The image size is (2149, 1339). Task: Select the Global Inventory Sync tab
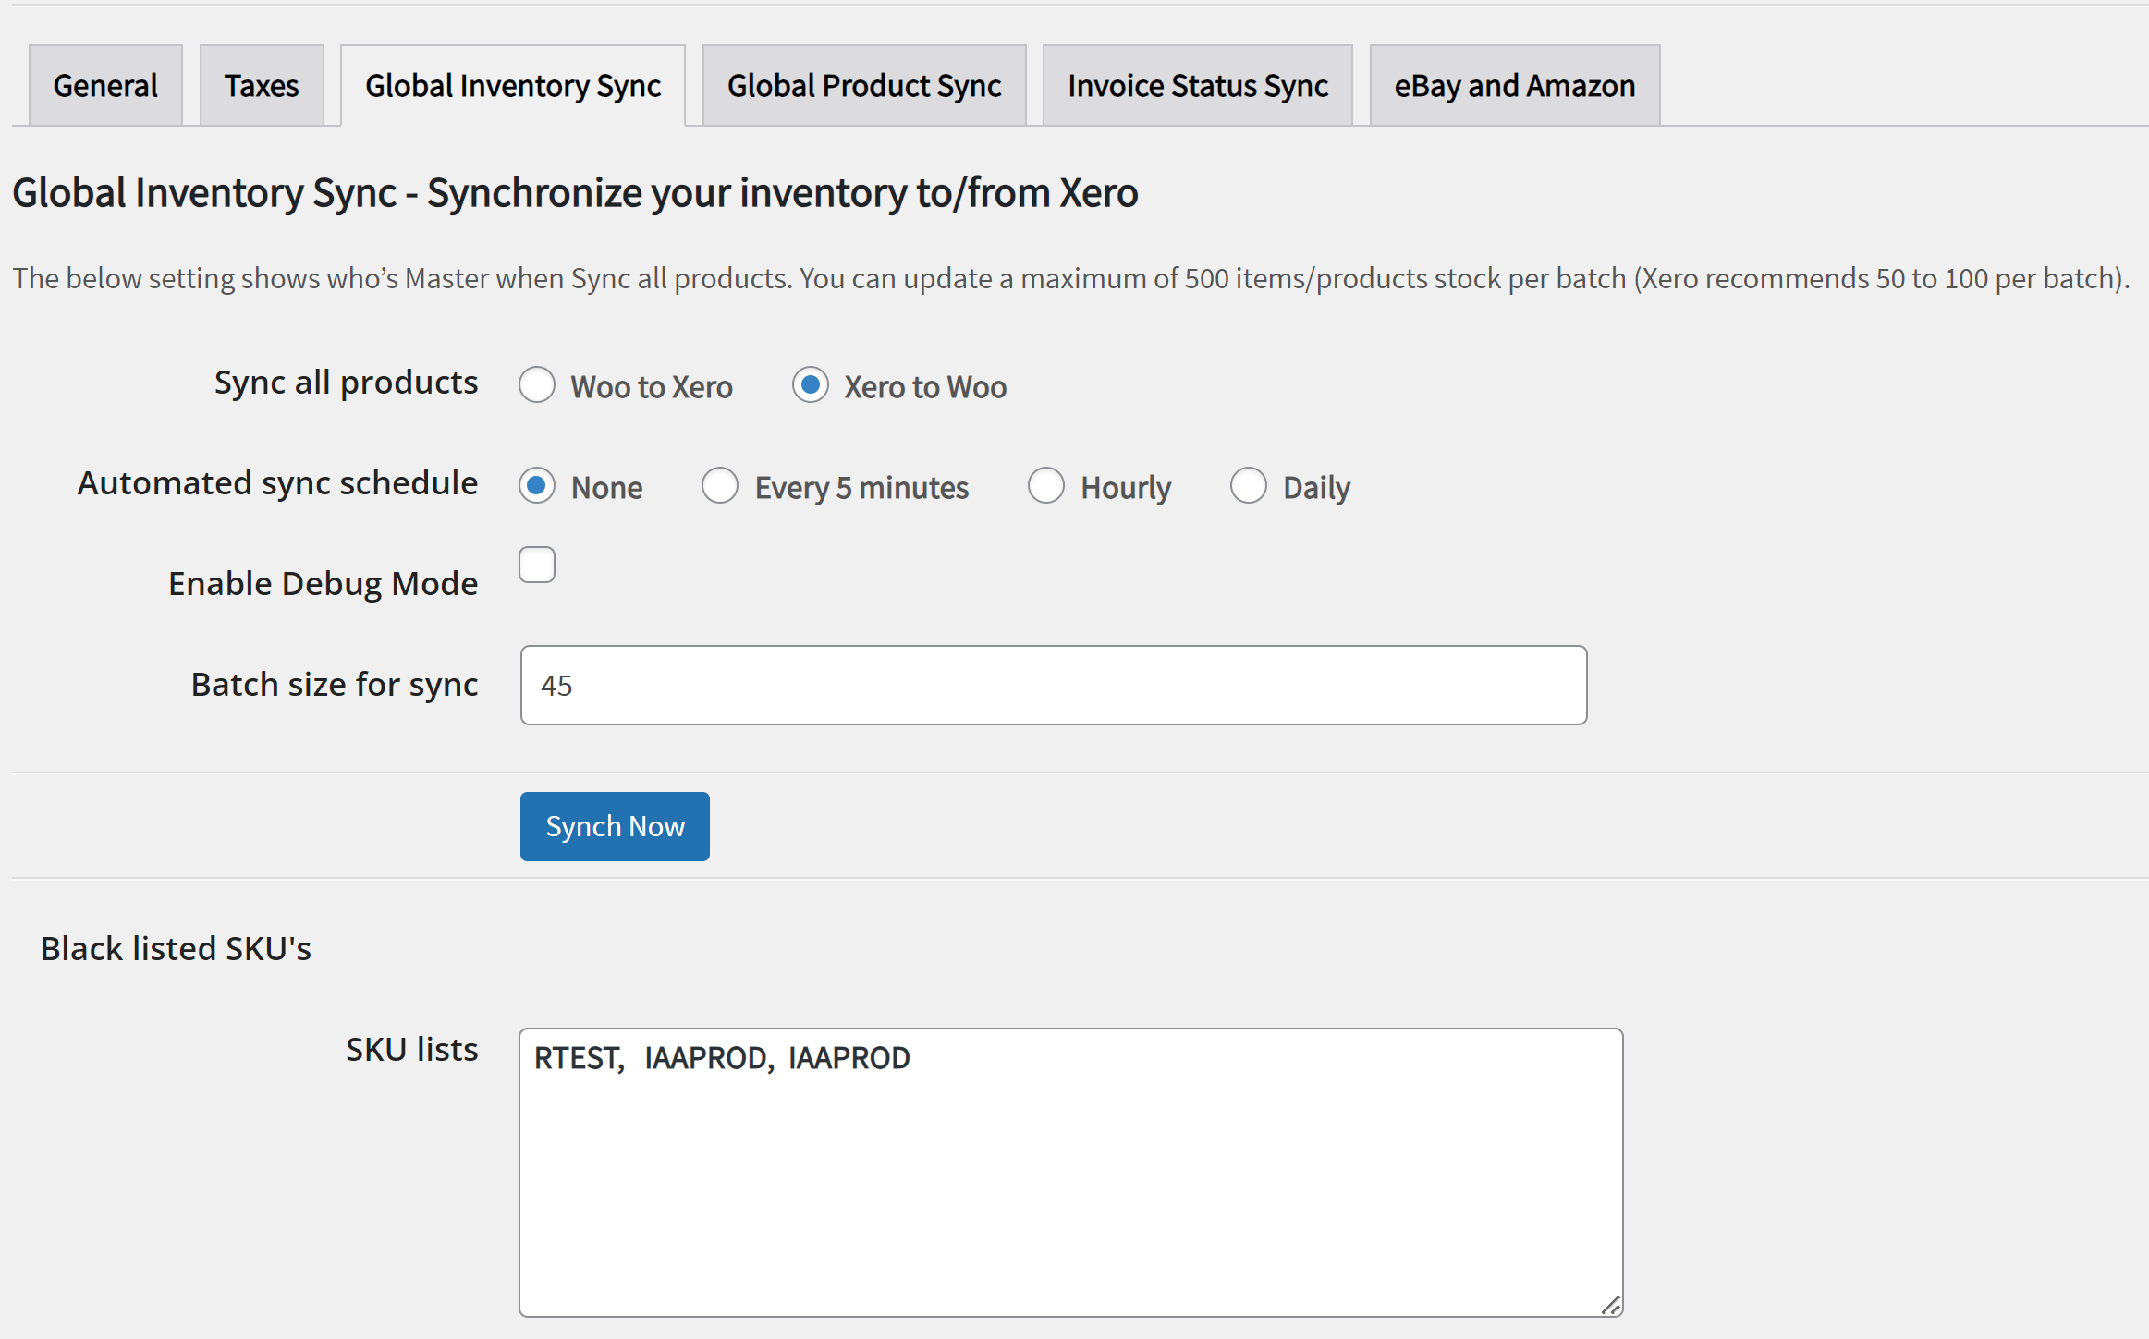click(x=513, y=85)
